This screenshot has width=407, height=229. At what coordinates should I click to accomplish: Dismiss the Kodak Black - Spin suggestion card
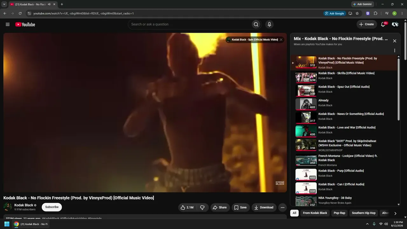[281, 40]
